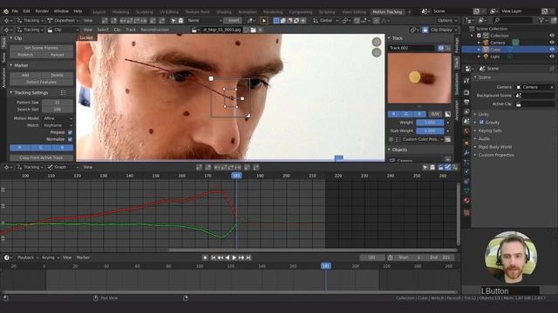Open the Match dropdown
Viewport: 558px width, 313px height.
point(58,125)
